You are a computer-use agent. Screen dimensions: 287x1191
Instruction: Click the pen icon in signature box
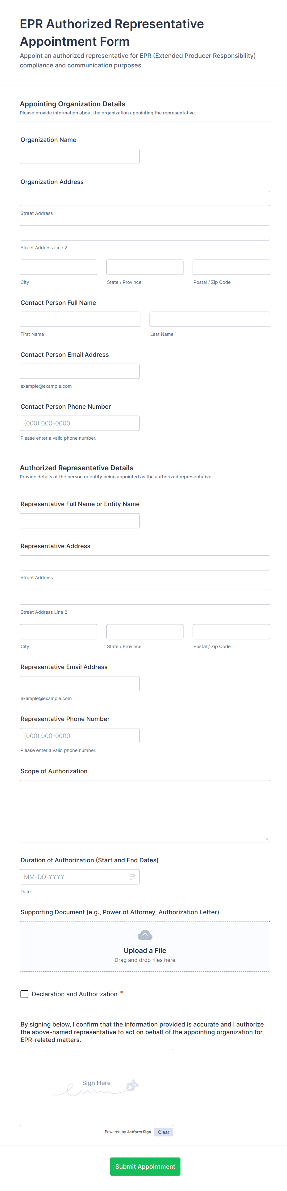click(x=132, y=1085)
